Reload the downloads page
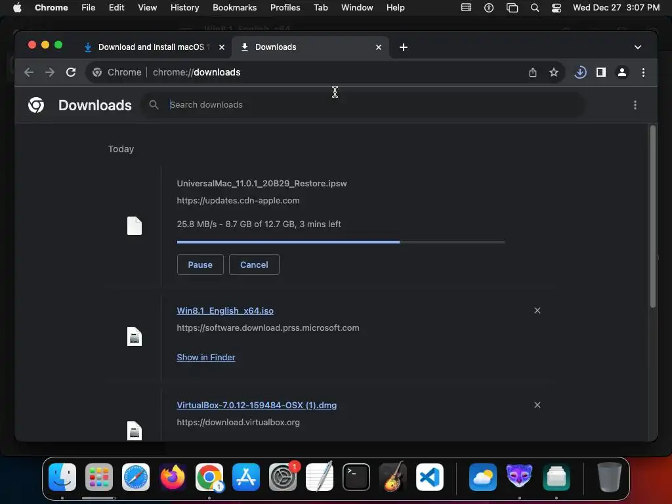Image resolution: width=672 pixels, height=504 pixels. pyautogui.click(x=71, y=72)
